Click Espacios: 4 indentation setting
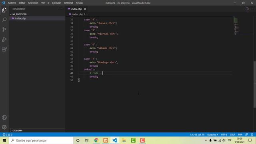This screenshot has height=144, width=256. [213, 134]
